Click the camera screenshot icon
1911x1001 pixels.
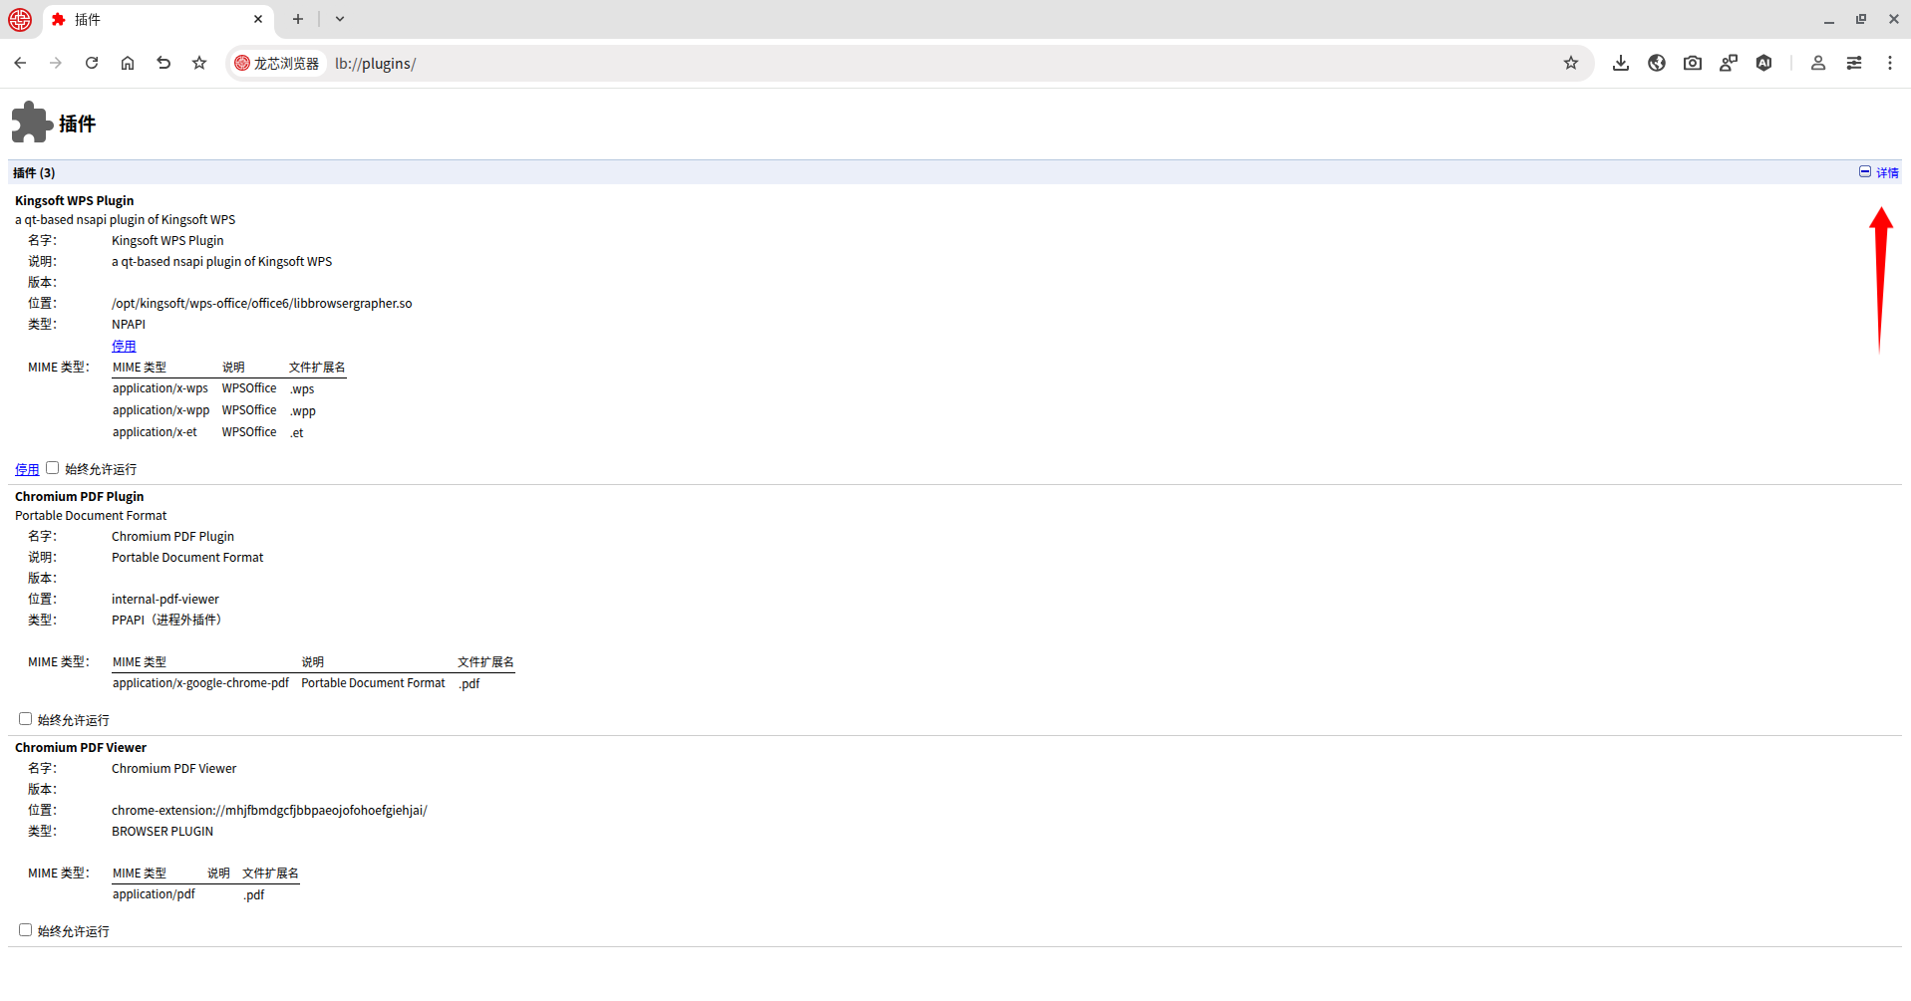pyautogui.click(x=1692, y=63)
